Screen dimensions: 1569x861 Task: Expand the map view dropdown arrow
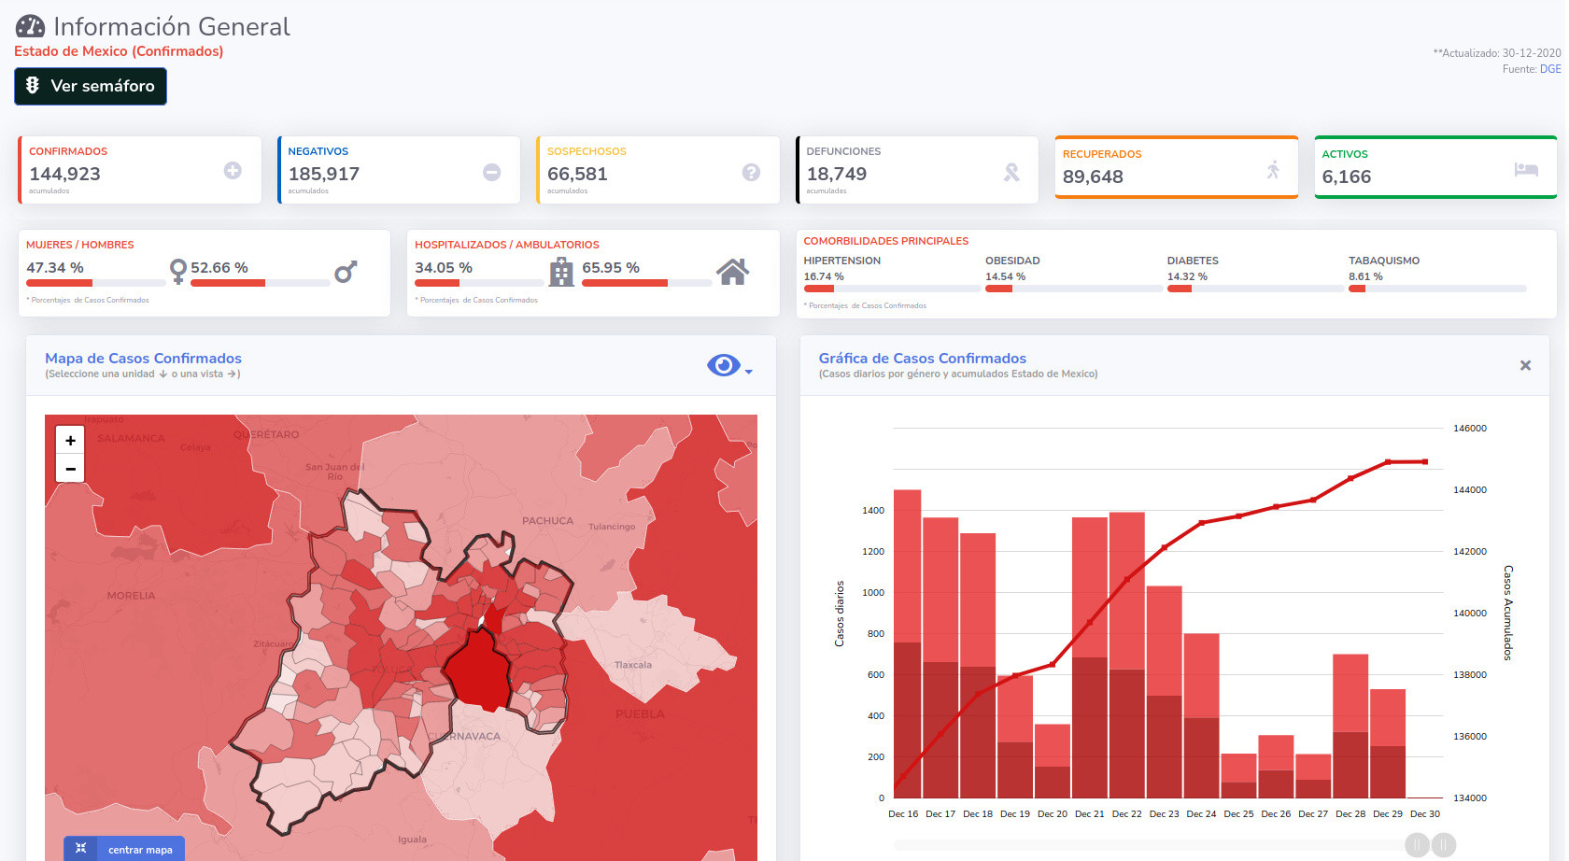[x=749, y=372]
